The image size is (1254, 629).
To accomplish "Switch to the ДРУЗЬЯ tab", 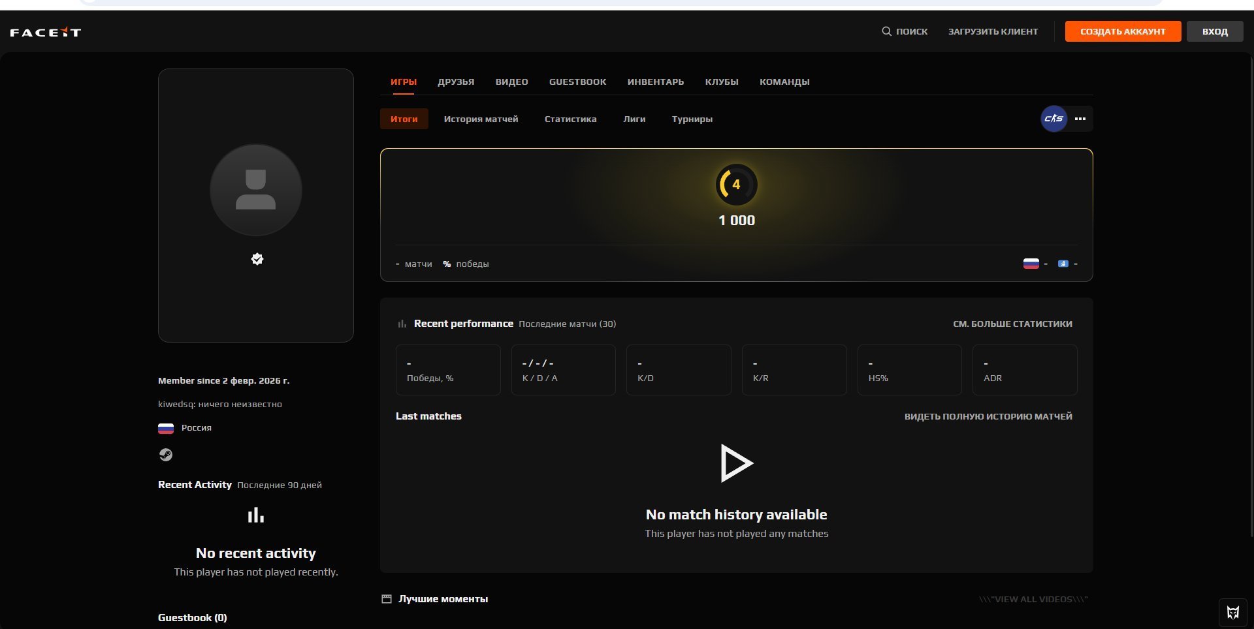I will pyautogui.click(x=456, y=82).
